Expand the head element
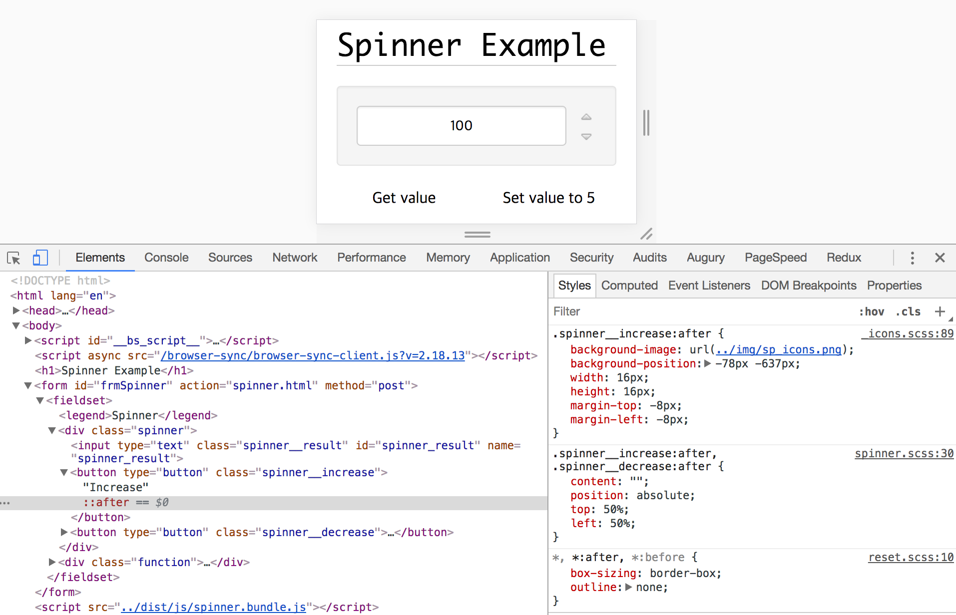956x615 pixels. [16, 310]
